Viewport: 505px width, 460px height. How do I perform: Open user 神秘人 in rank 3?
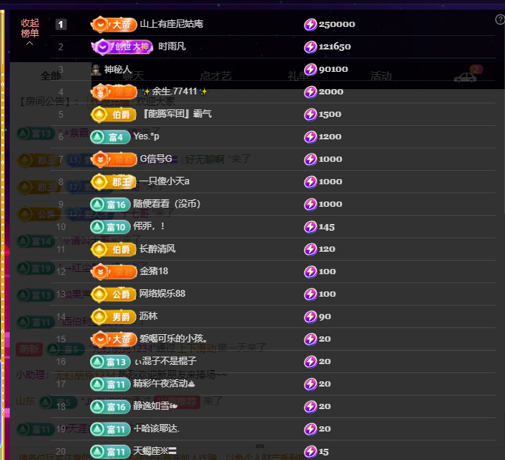tap(118, 70)
